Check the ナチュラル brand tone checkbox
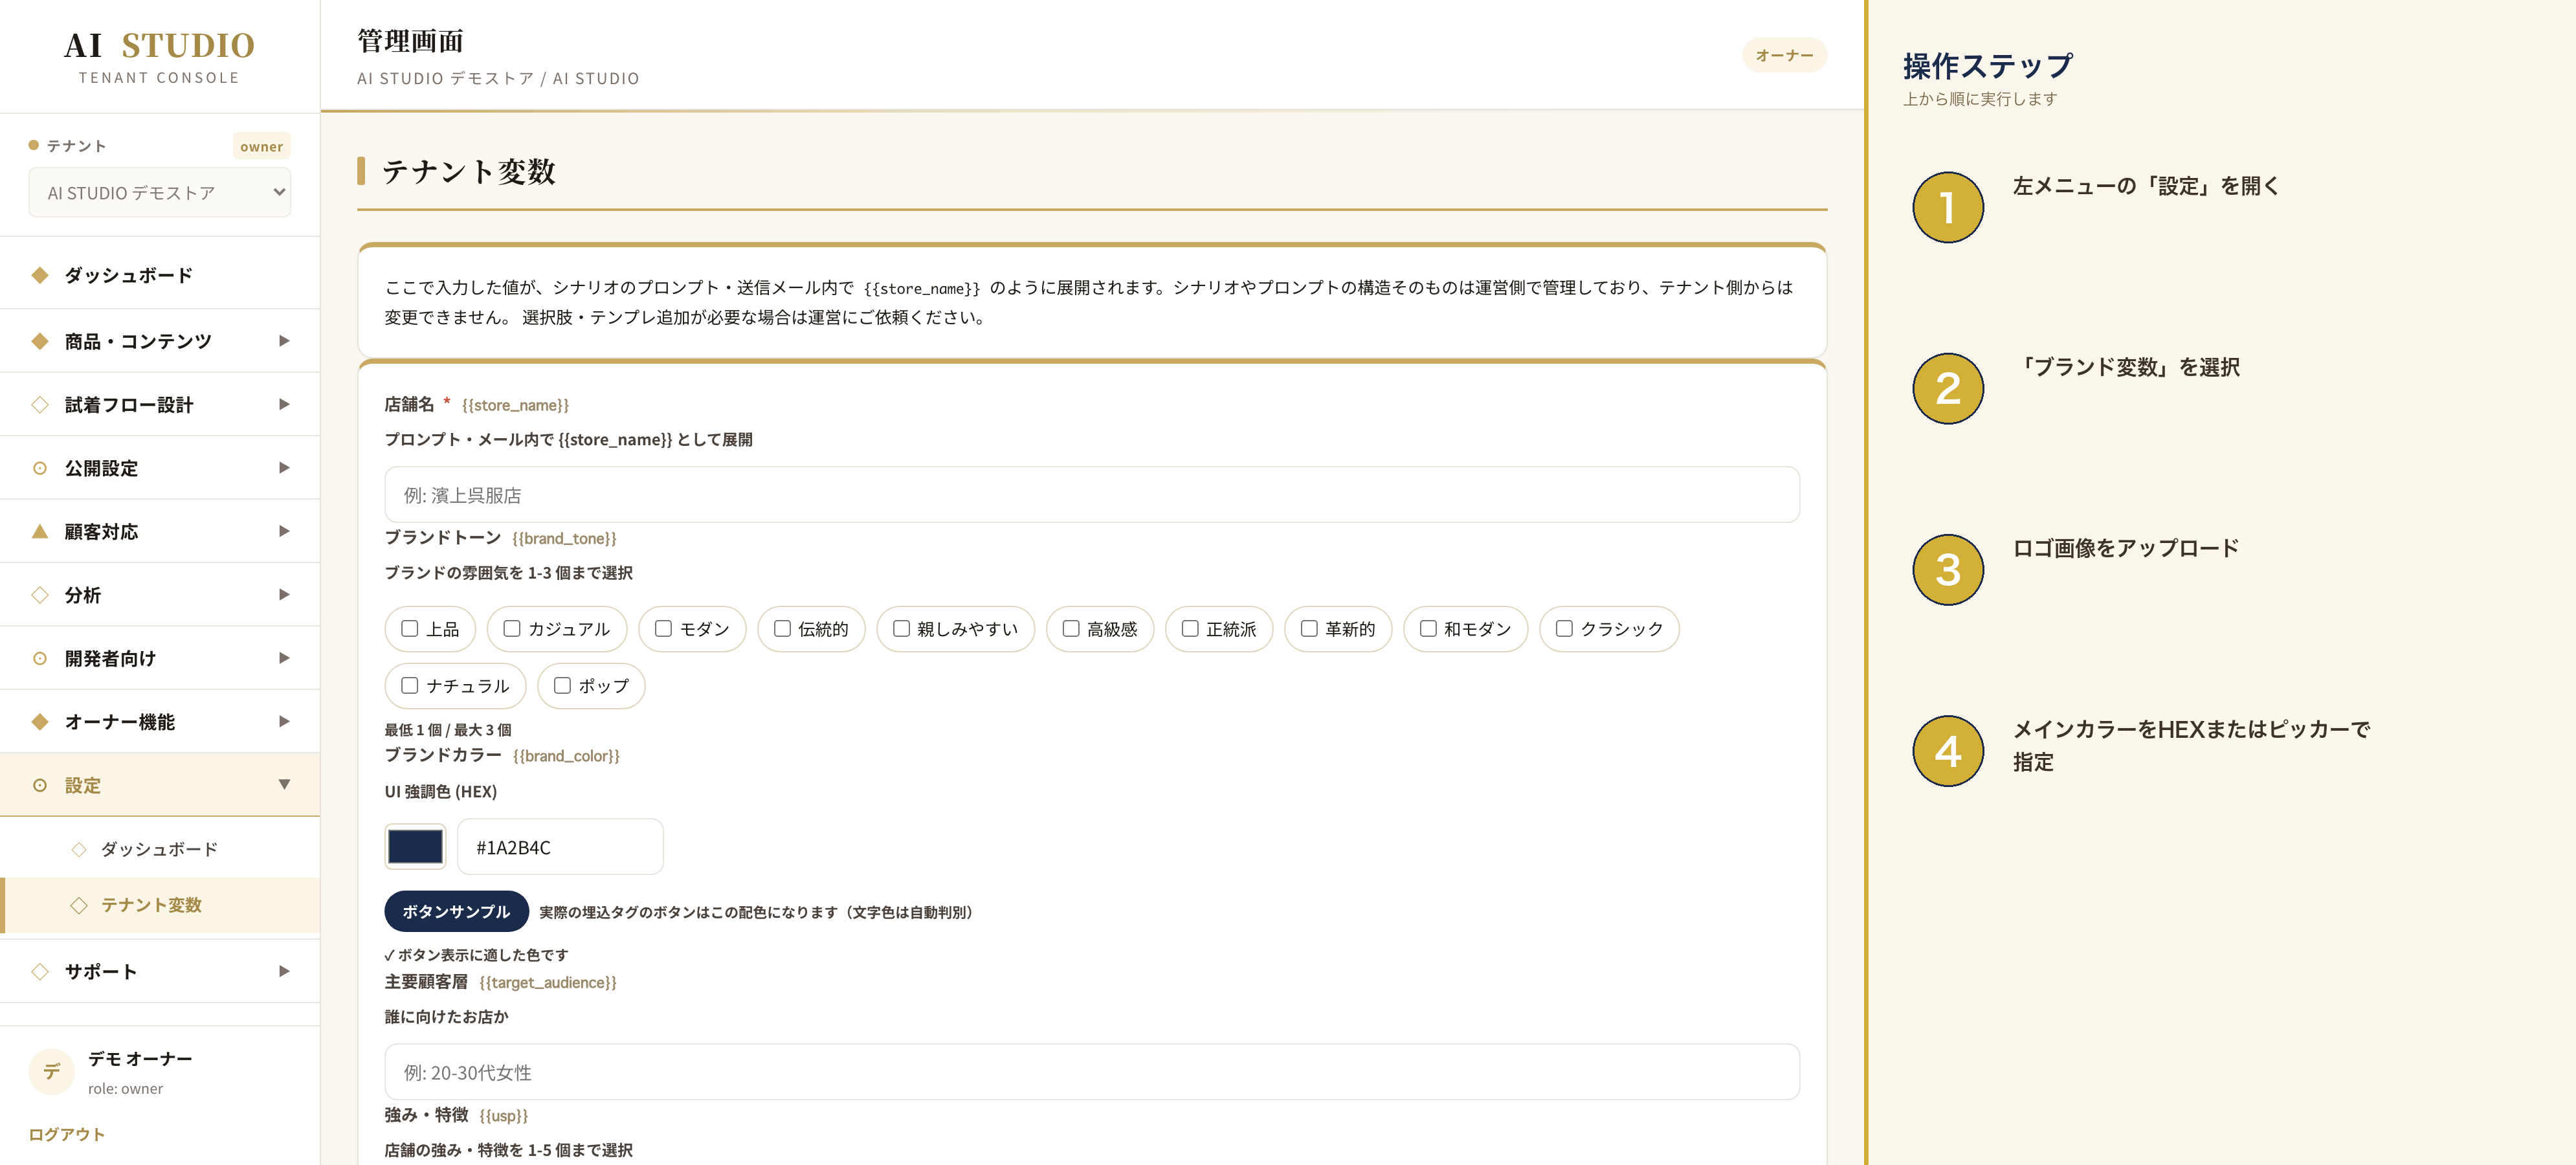The image size is (2576, 1165). (409, 685)
